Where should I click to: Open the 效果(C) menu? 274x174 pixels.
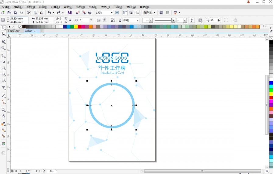tap(68, 7)
